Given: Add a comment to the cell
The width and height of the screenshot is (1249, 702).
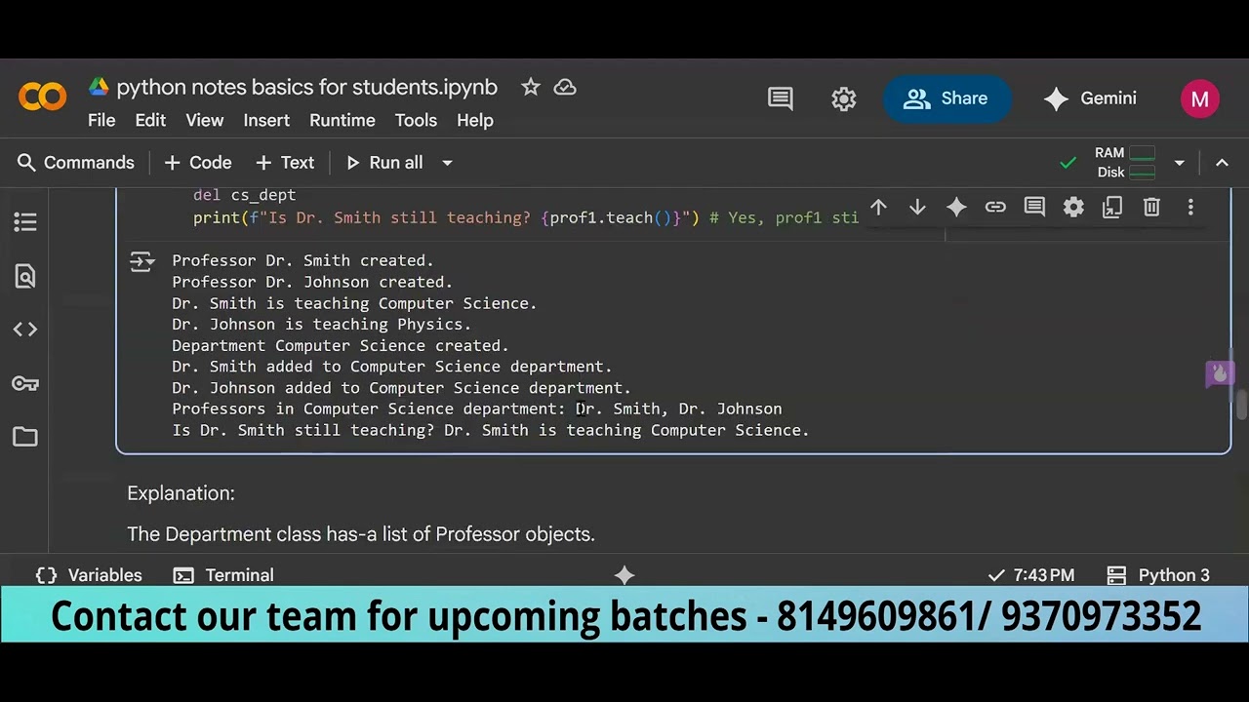Looking at the screenshot, I should pyautogui.click(x=1034, y=207).
